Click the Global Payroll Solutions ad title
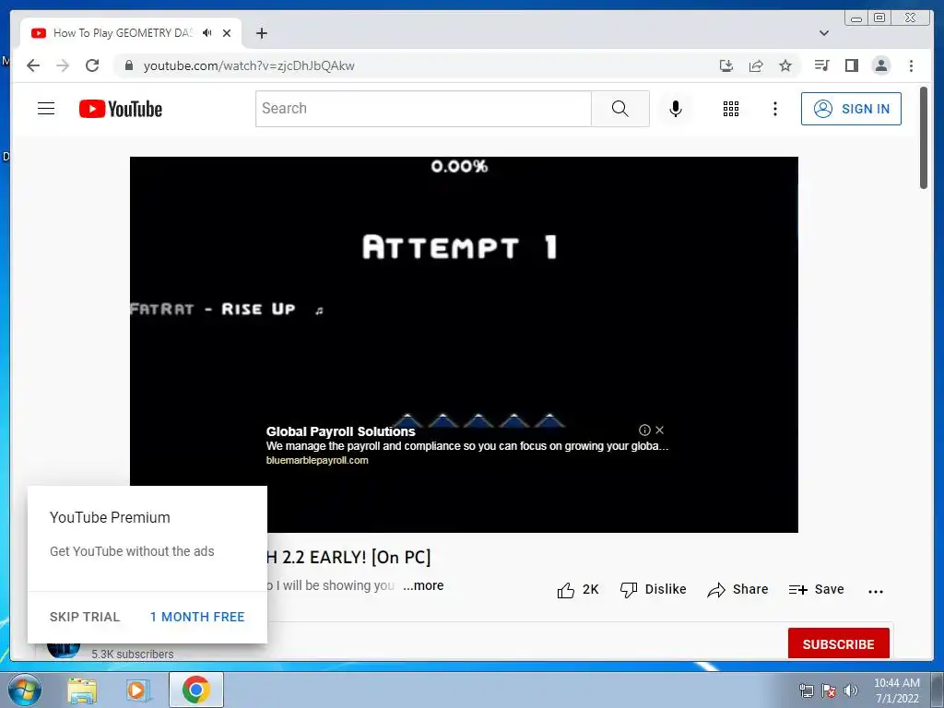 pyautogui.click(x=341, y=431)
